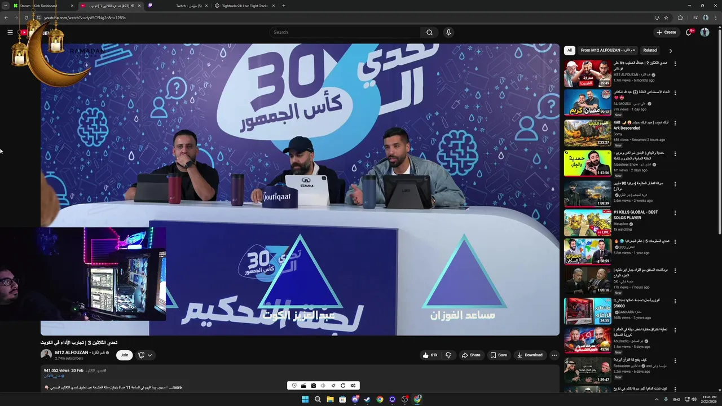Viewport: 722px width, 406px height.
Task: Open the Ark Descended video thumbnail
Action: 587,133
